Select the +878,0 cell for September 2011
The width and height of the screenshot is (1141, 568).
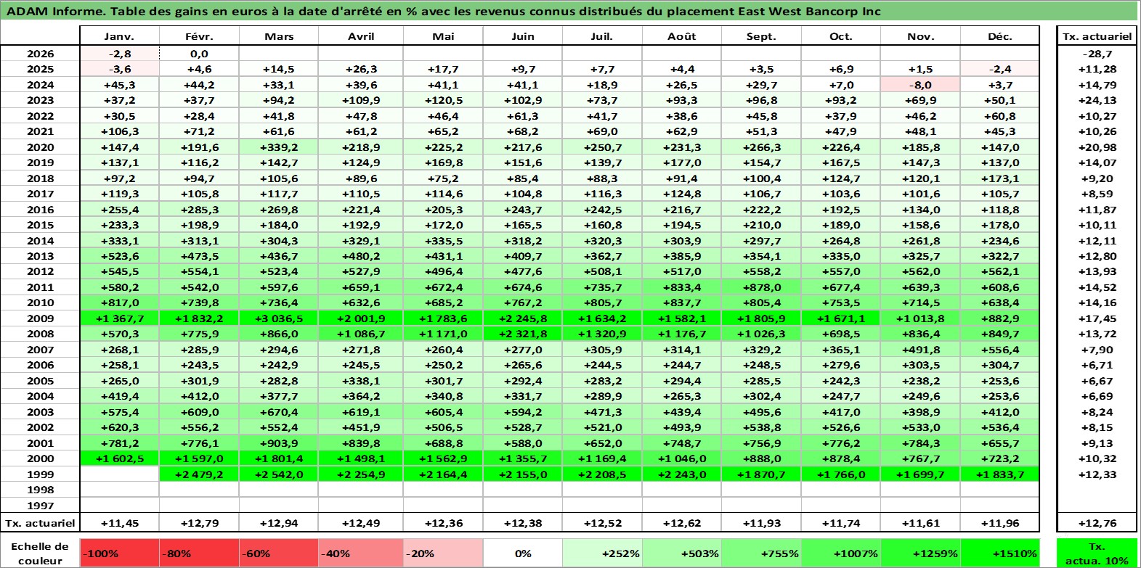(x=761, y=287)
